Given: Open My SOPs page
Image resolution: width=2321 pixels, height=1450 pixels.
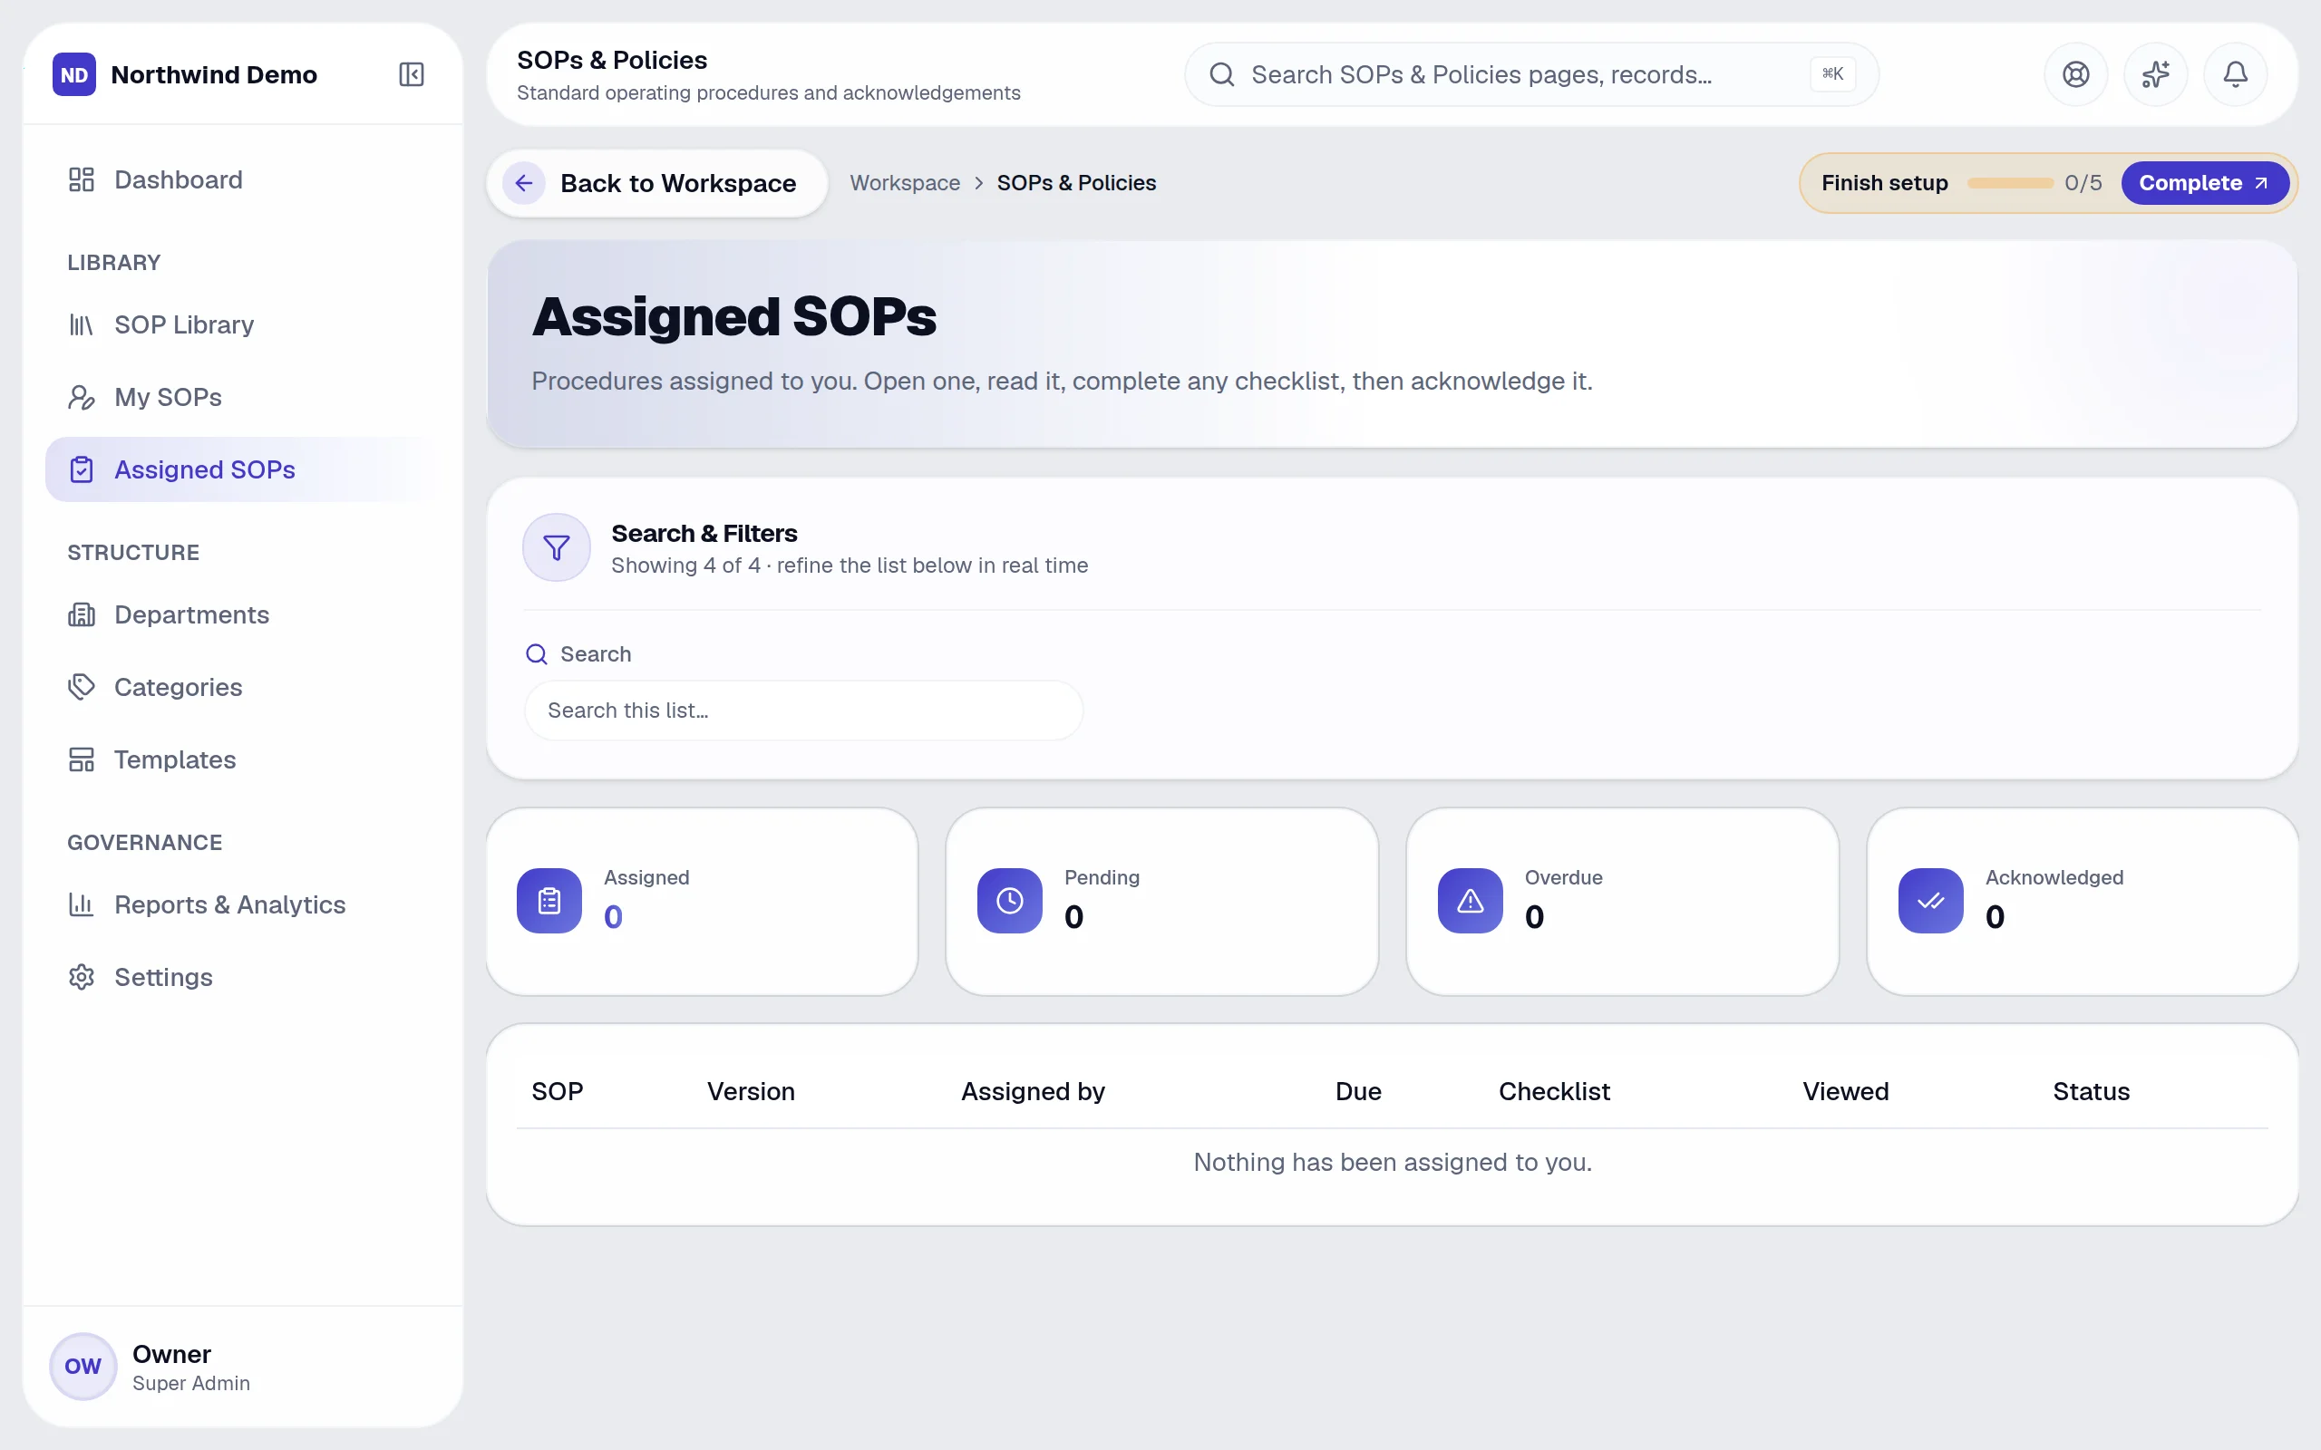Looking at the screenshot, I should [242, 397].
